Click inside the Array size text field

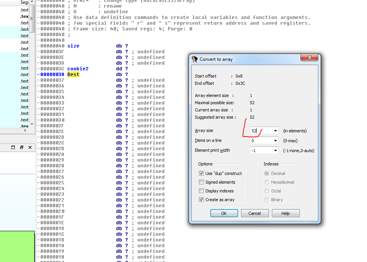pyautogui.click(x=261, y=131)
